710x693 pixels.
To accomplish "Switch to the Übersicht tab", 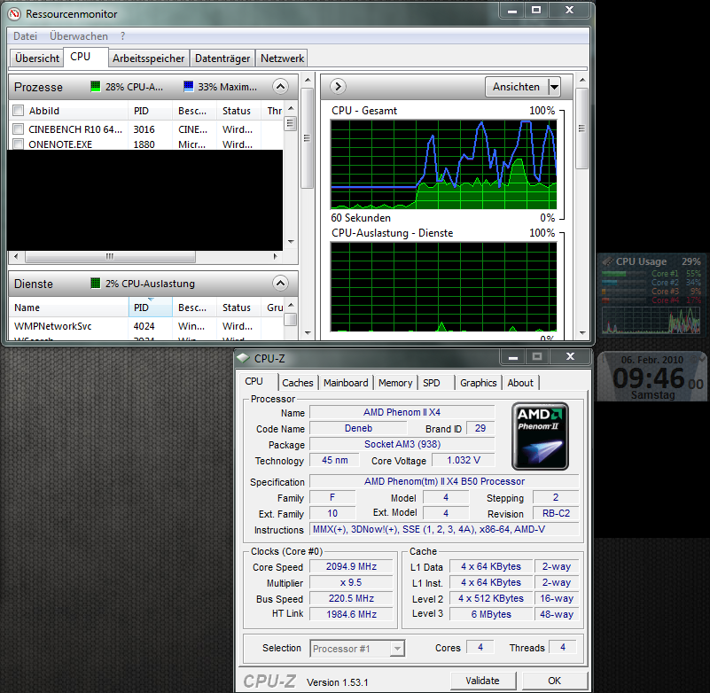I will [x=36, y=58].
